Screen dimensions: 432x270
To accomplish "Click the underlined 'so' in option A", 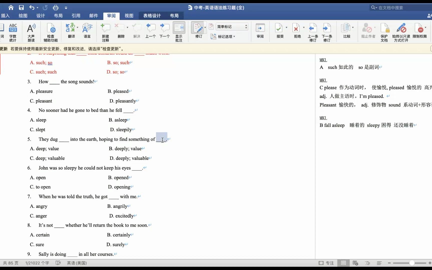I will coord(50,63).
